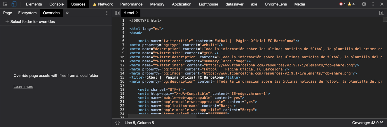
Task: Click the red error count indicator
Action: [x=342, y=4]
